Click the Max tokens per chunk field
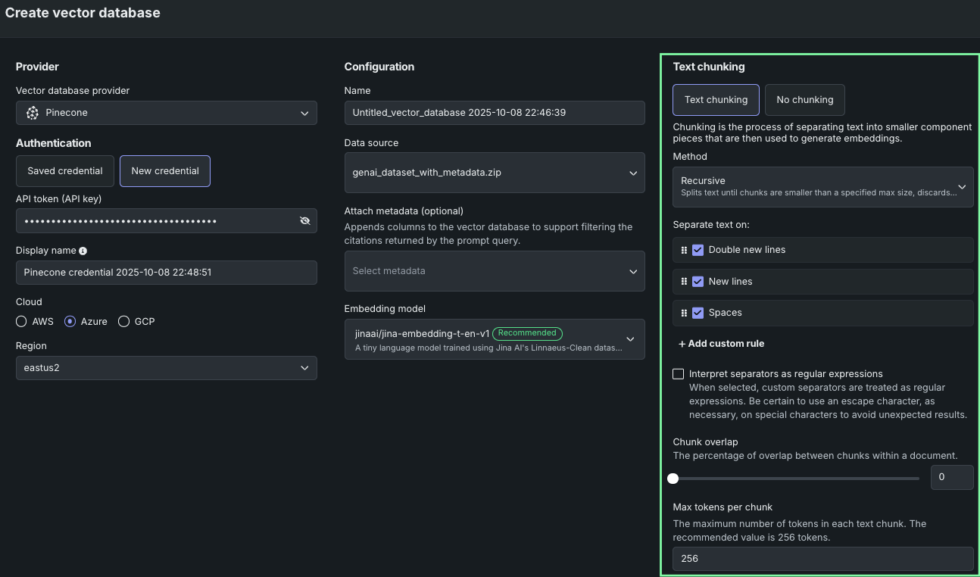This screenshot has width=980, height=577. click(822, 559)
